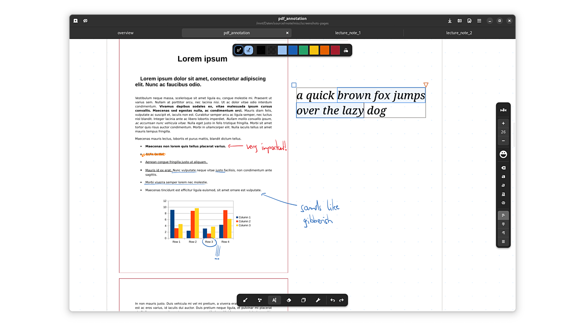585x329 pixels.
Task: Toggle touch drawing mode in header
Action: (x=86, y=21)
